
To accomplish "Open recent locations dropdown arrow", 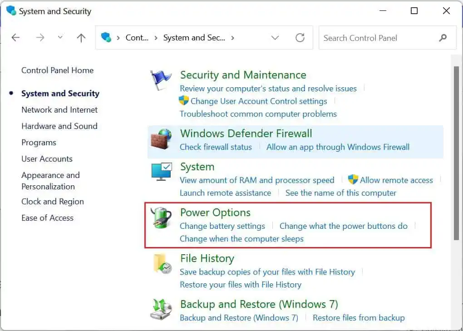I will pos(60,37).
